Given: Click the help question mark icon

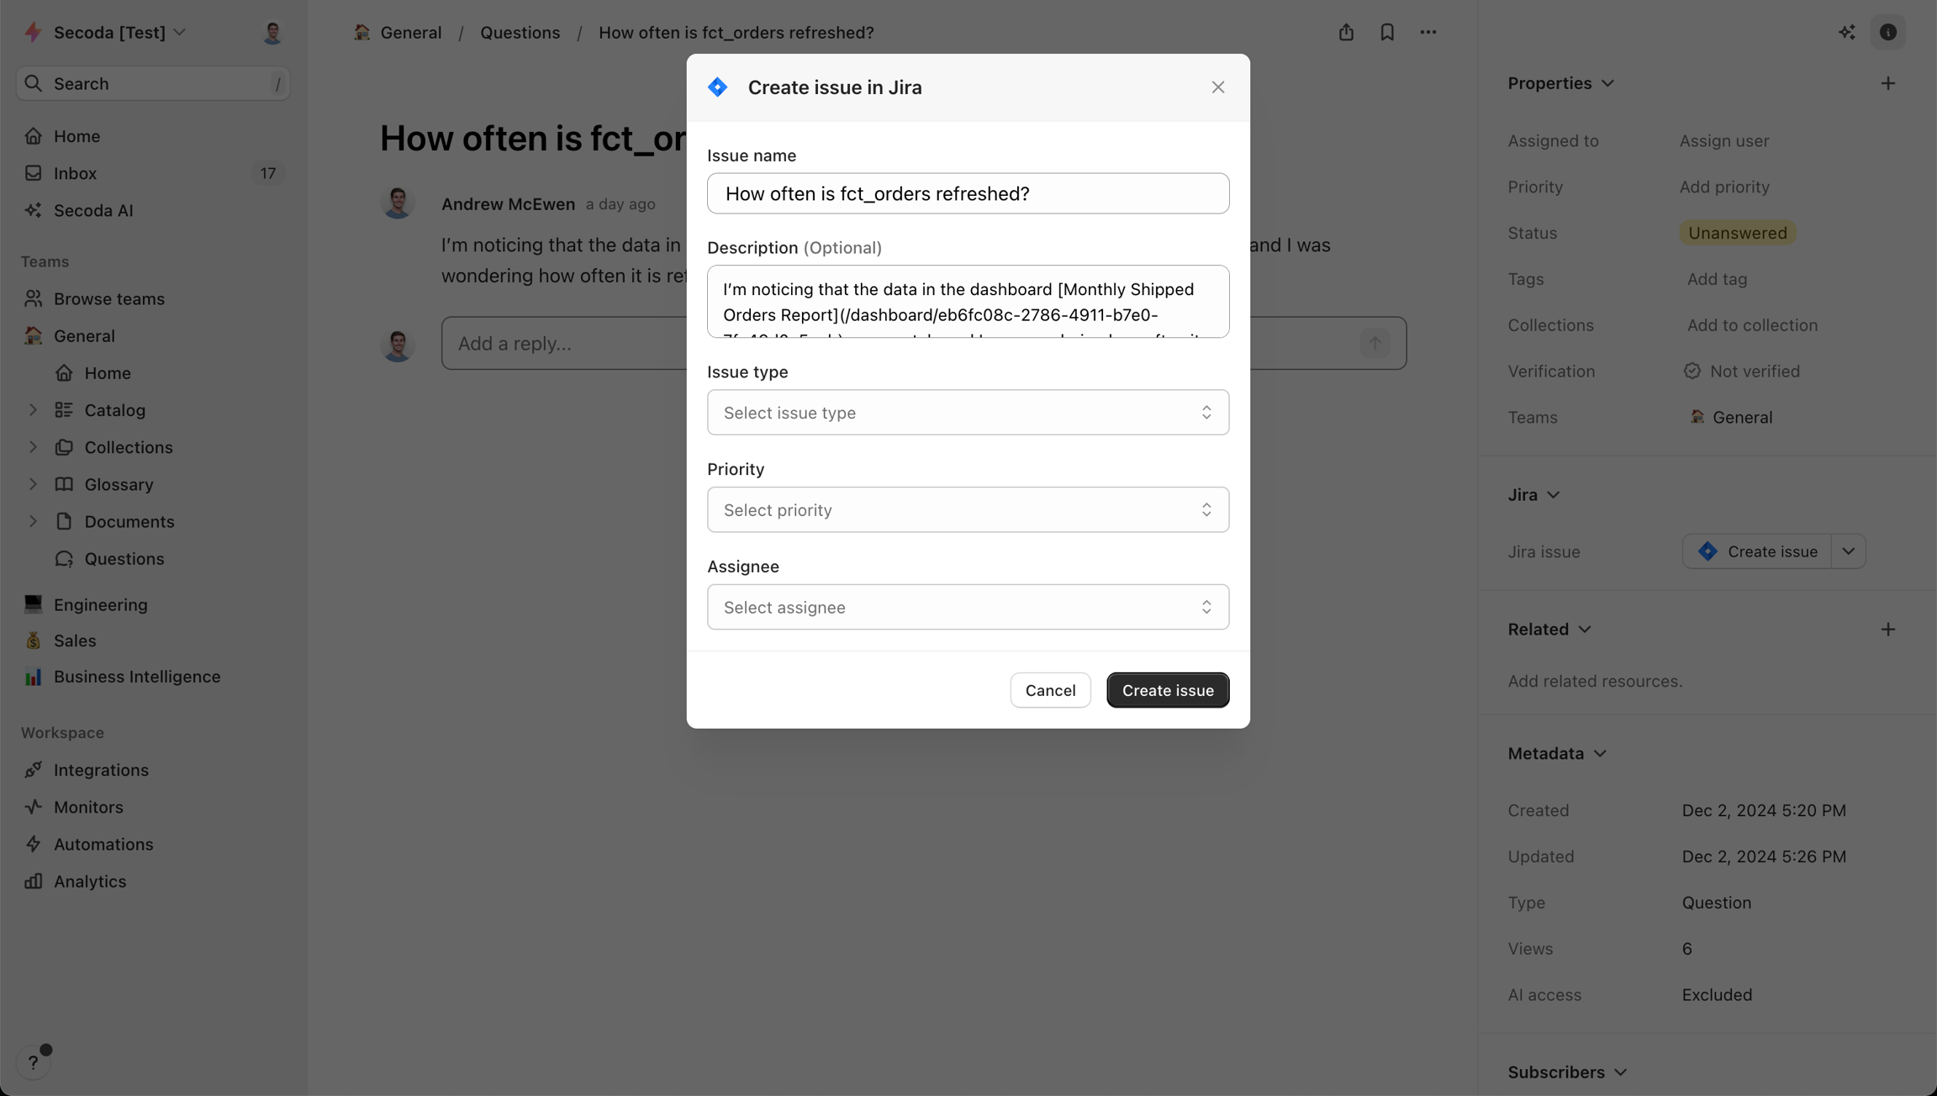Looking at the screenshot, I should click(x=33, y=1062).
